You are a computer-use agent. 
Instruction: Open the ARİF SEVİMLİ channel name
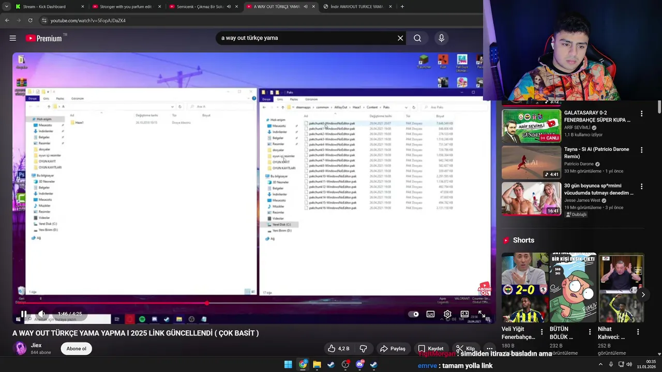tap(577, 128)
